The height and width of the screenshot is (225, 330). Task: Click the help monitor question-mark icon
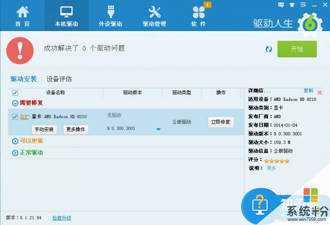260,204
